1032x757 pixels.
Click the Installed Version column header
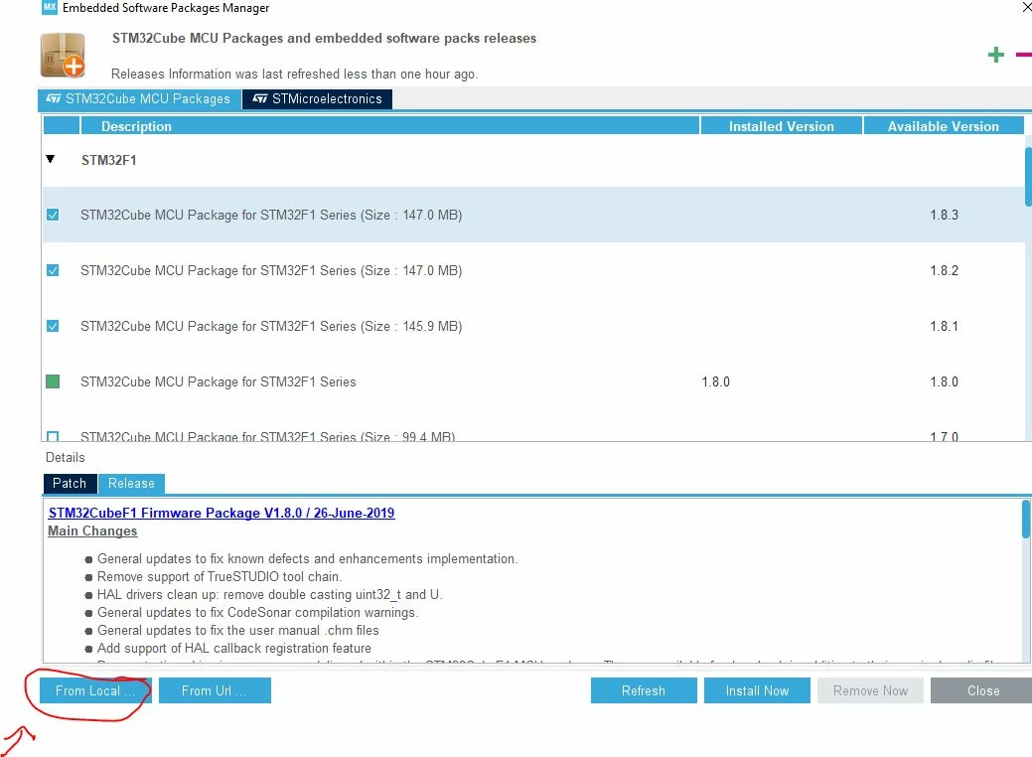click(x=782, y=126)
